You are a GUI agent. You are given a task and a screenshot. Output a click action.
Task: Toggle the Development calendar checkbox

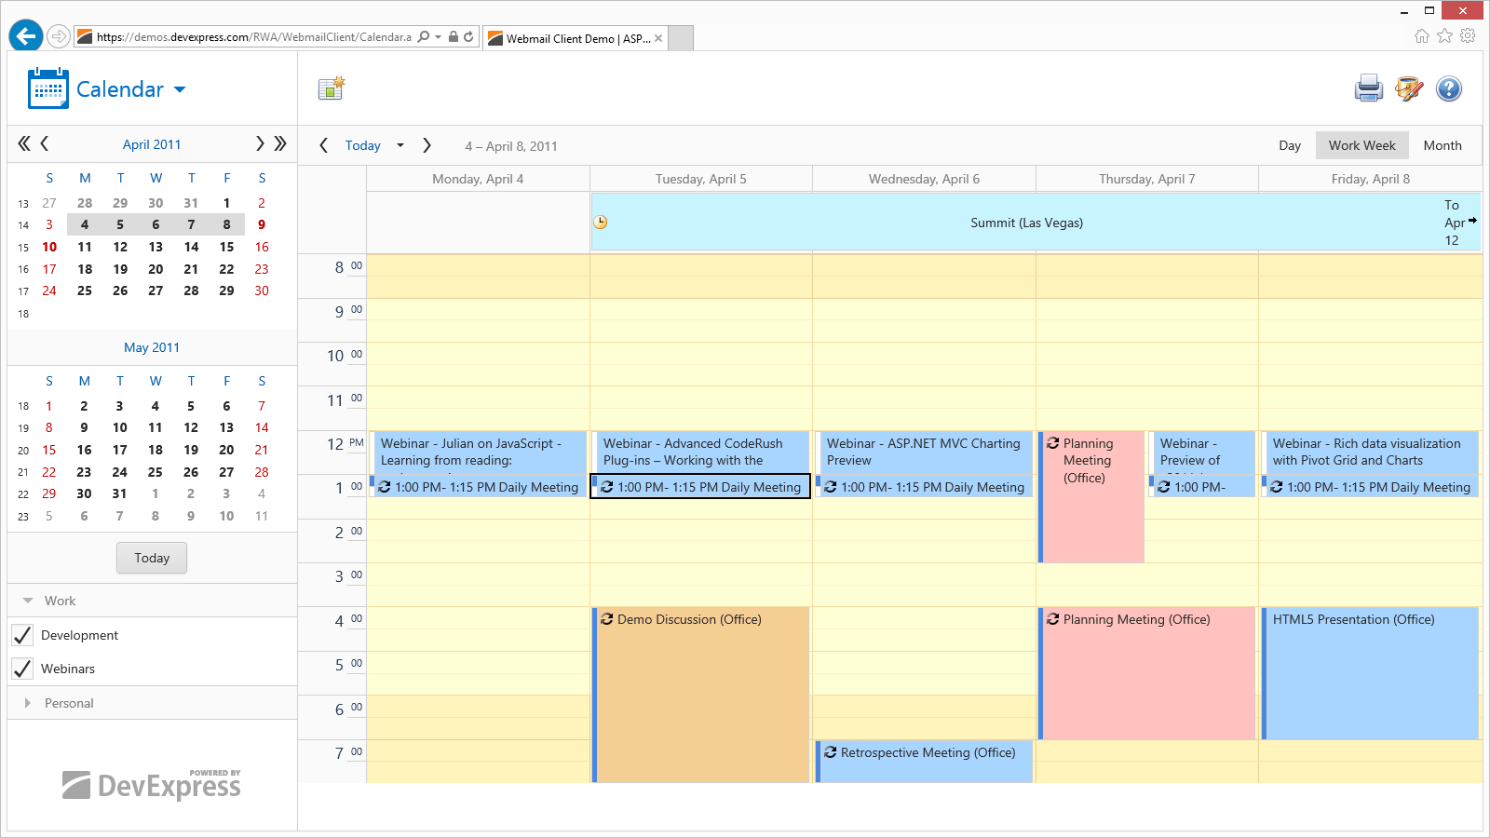pyautogui.click(x=22, y=635)
